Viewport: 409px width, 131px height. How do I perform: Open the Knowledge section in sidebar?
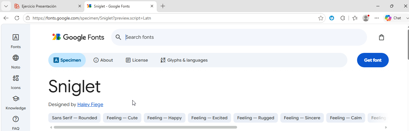tap(16, 102)
